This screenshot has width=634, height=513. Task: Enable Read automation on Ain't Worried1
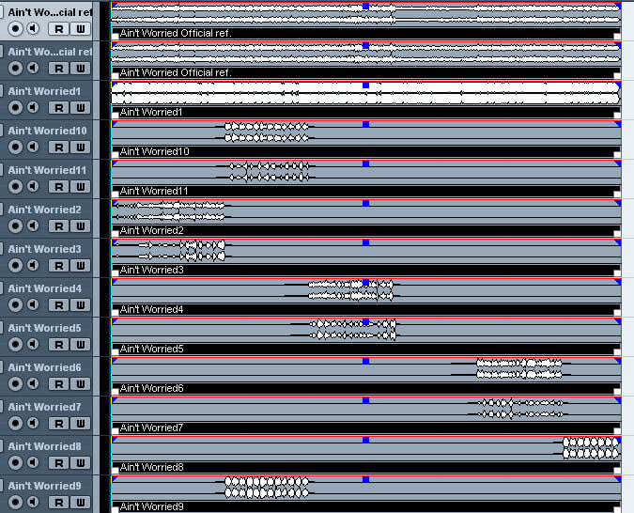tap(58, 108)
